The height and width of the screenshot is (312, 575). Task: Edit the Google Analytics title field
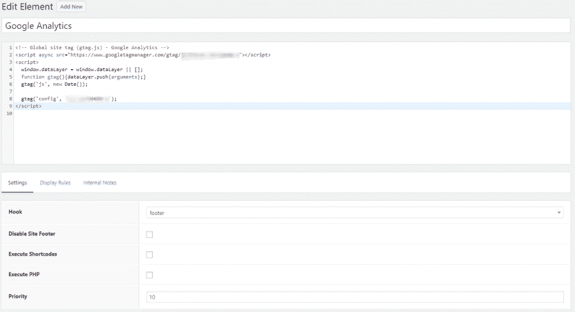point(286,26)
